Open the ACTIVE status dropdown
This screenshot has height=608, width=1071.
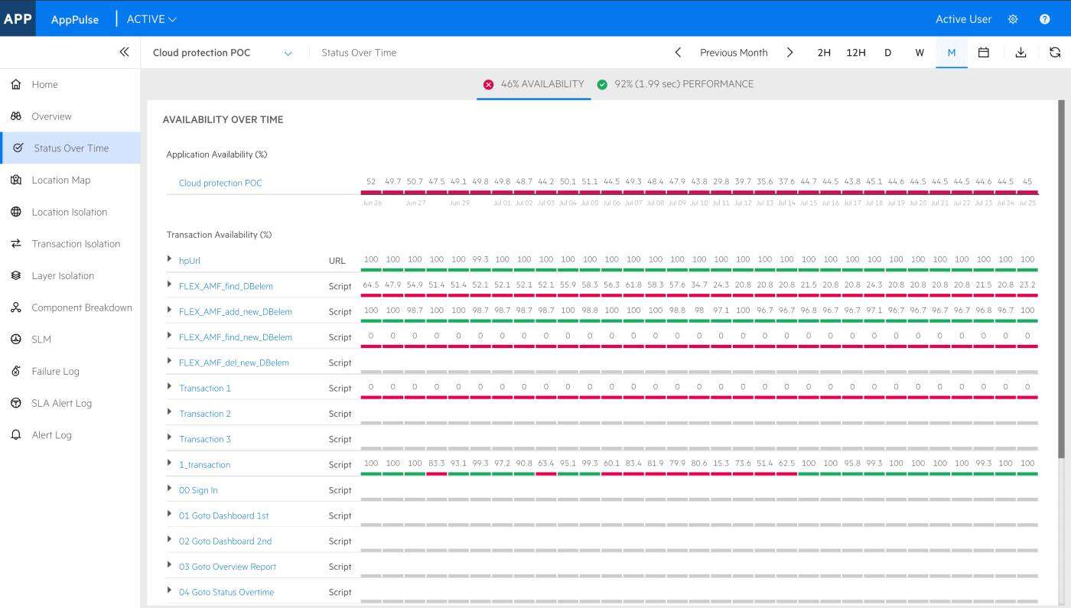(x=151, y=19)
